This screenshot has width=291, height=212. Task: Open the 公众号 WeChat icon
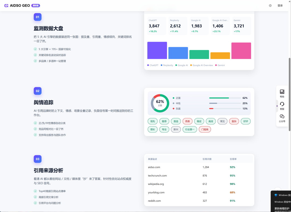click(x=282, y=116)
